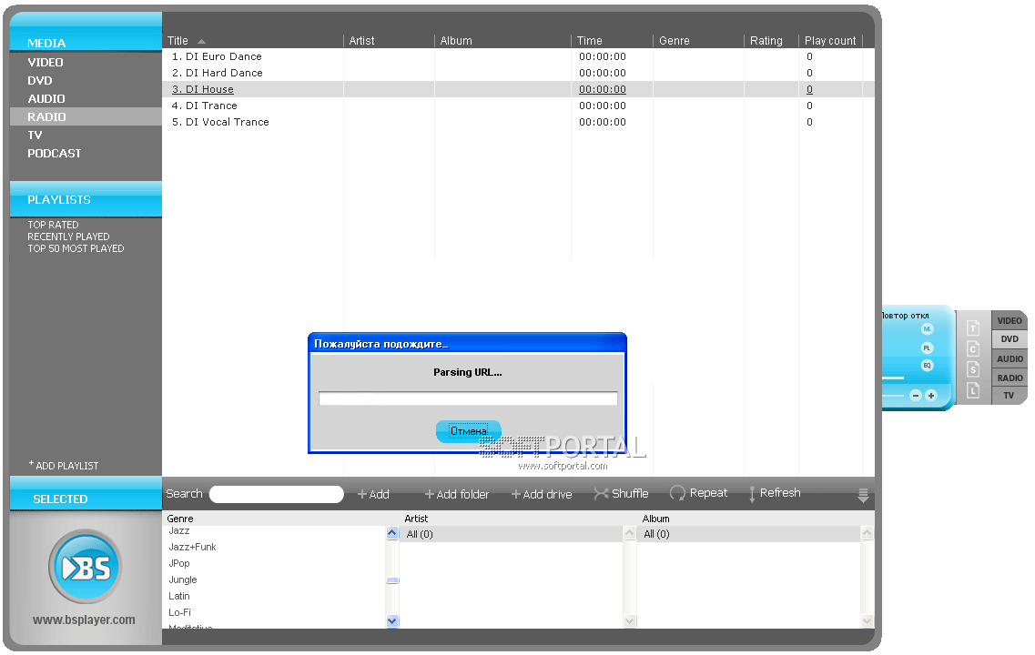Viewport: 1035px width, 655px height.
Task: Open AUDIO tab in mini player
Action: click(x=1010, y=358)
